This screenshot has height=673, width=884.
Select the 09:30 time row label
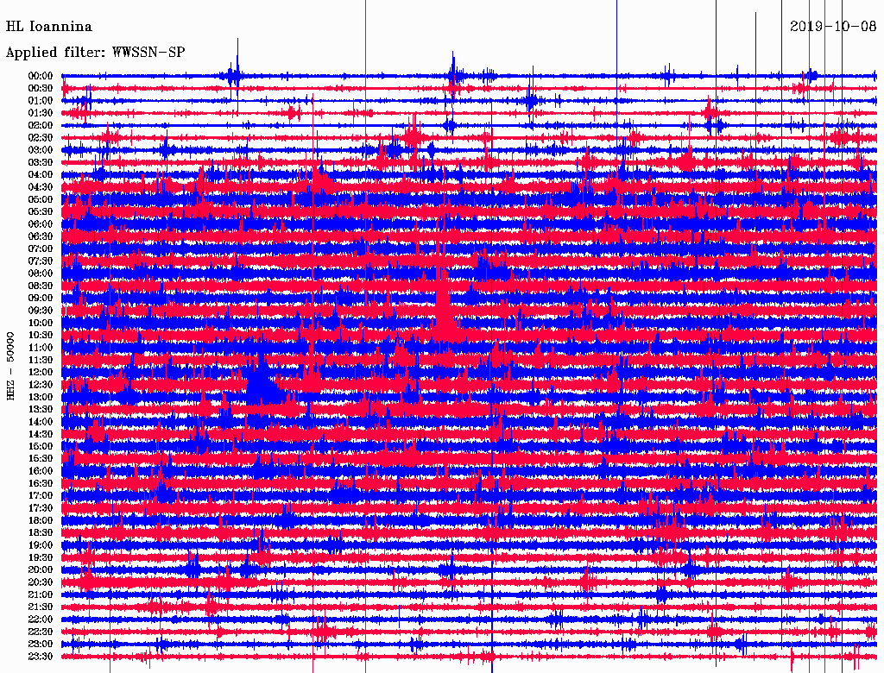click(x=41, y=311)
